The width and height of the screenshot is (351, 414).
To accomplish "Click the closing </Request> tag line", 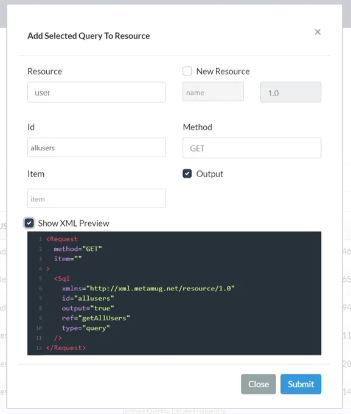I will point(66,348).
